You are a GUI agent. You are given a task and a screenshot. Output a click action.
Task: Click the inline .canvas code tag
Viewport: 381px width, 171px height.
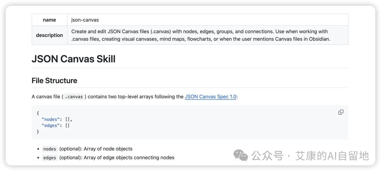tap(74, 97)
